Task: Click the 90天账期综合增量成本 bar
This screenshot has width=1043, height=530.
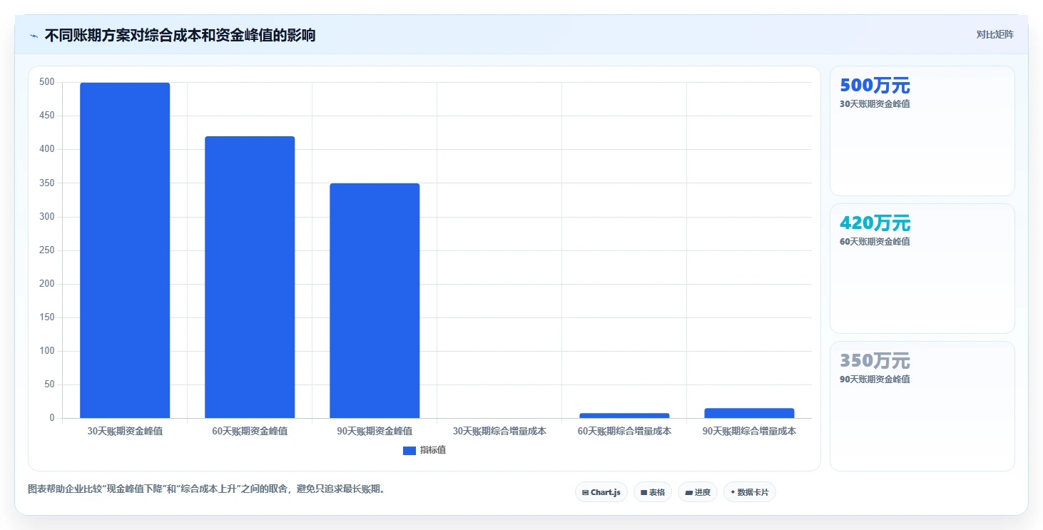Action: pyautogui.click(x=749, y=413)
